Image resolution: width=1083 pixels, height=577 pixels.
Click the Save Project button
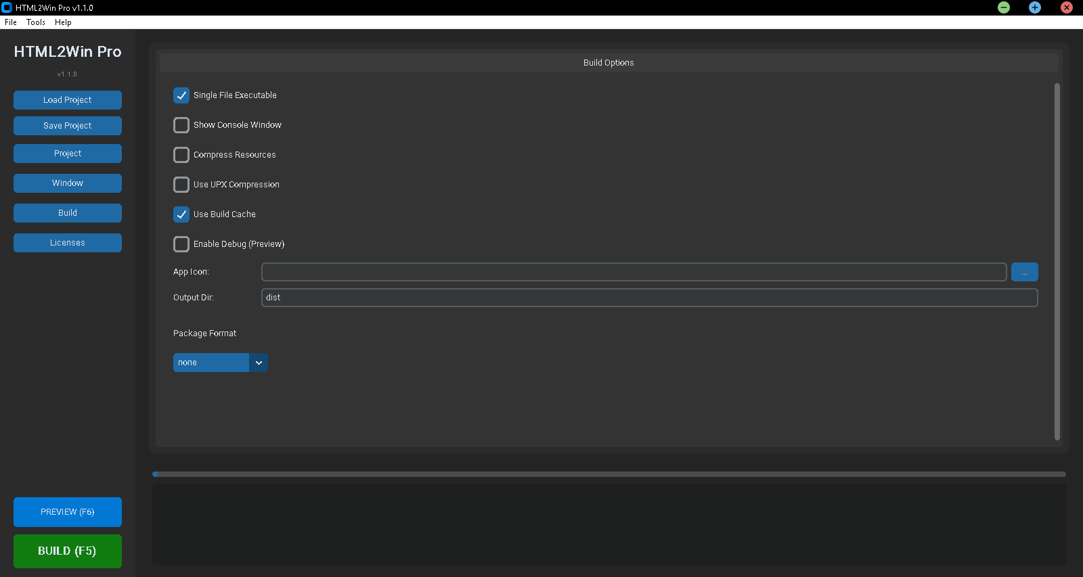[68, 126]
